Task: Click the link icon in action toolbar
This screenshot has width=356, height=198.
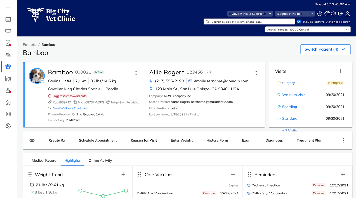Action: click(32, 140)
